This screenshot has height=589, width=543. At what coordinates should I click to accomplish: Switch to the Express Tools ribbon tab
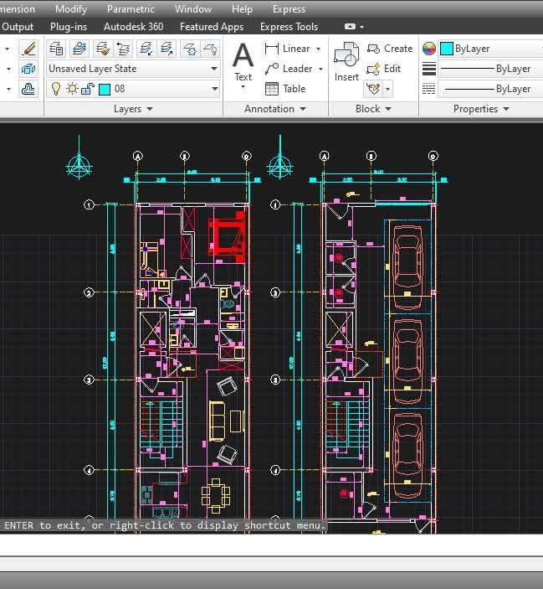click(289, 27)
